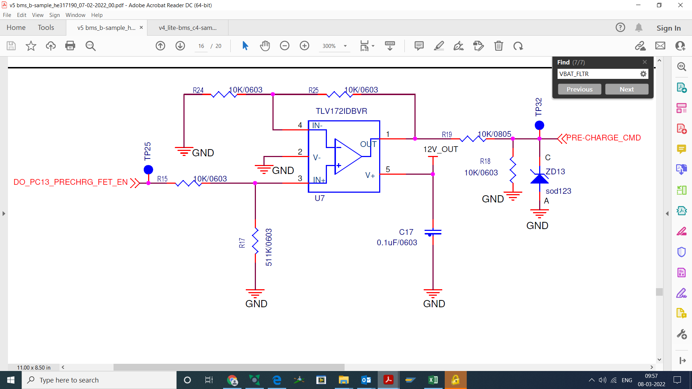This screenshot has height=389, width=692.
Task: Open the draw signature pen tool
Action: (x=458, y=46)
